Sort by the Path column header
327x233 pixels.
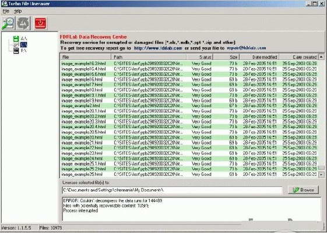coord(149,57)
